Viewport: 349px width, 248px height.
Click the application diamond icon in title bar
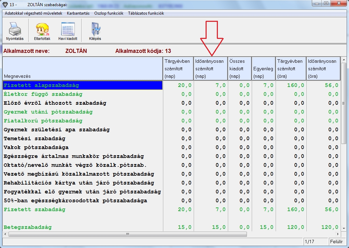5,4
